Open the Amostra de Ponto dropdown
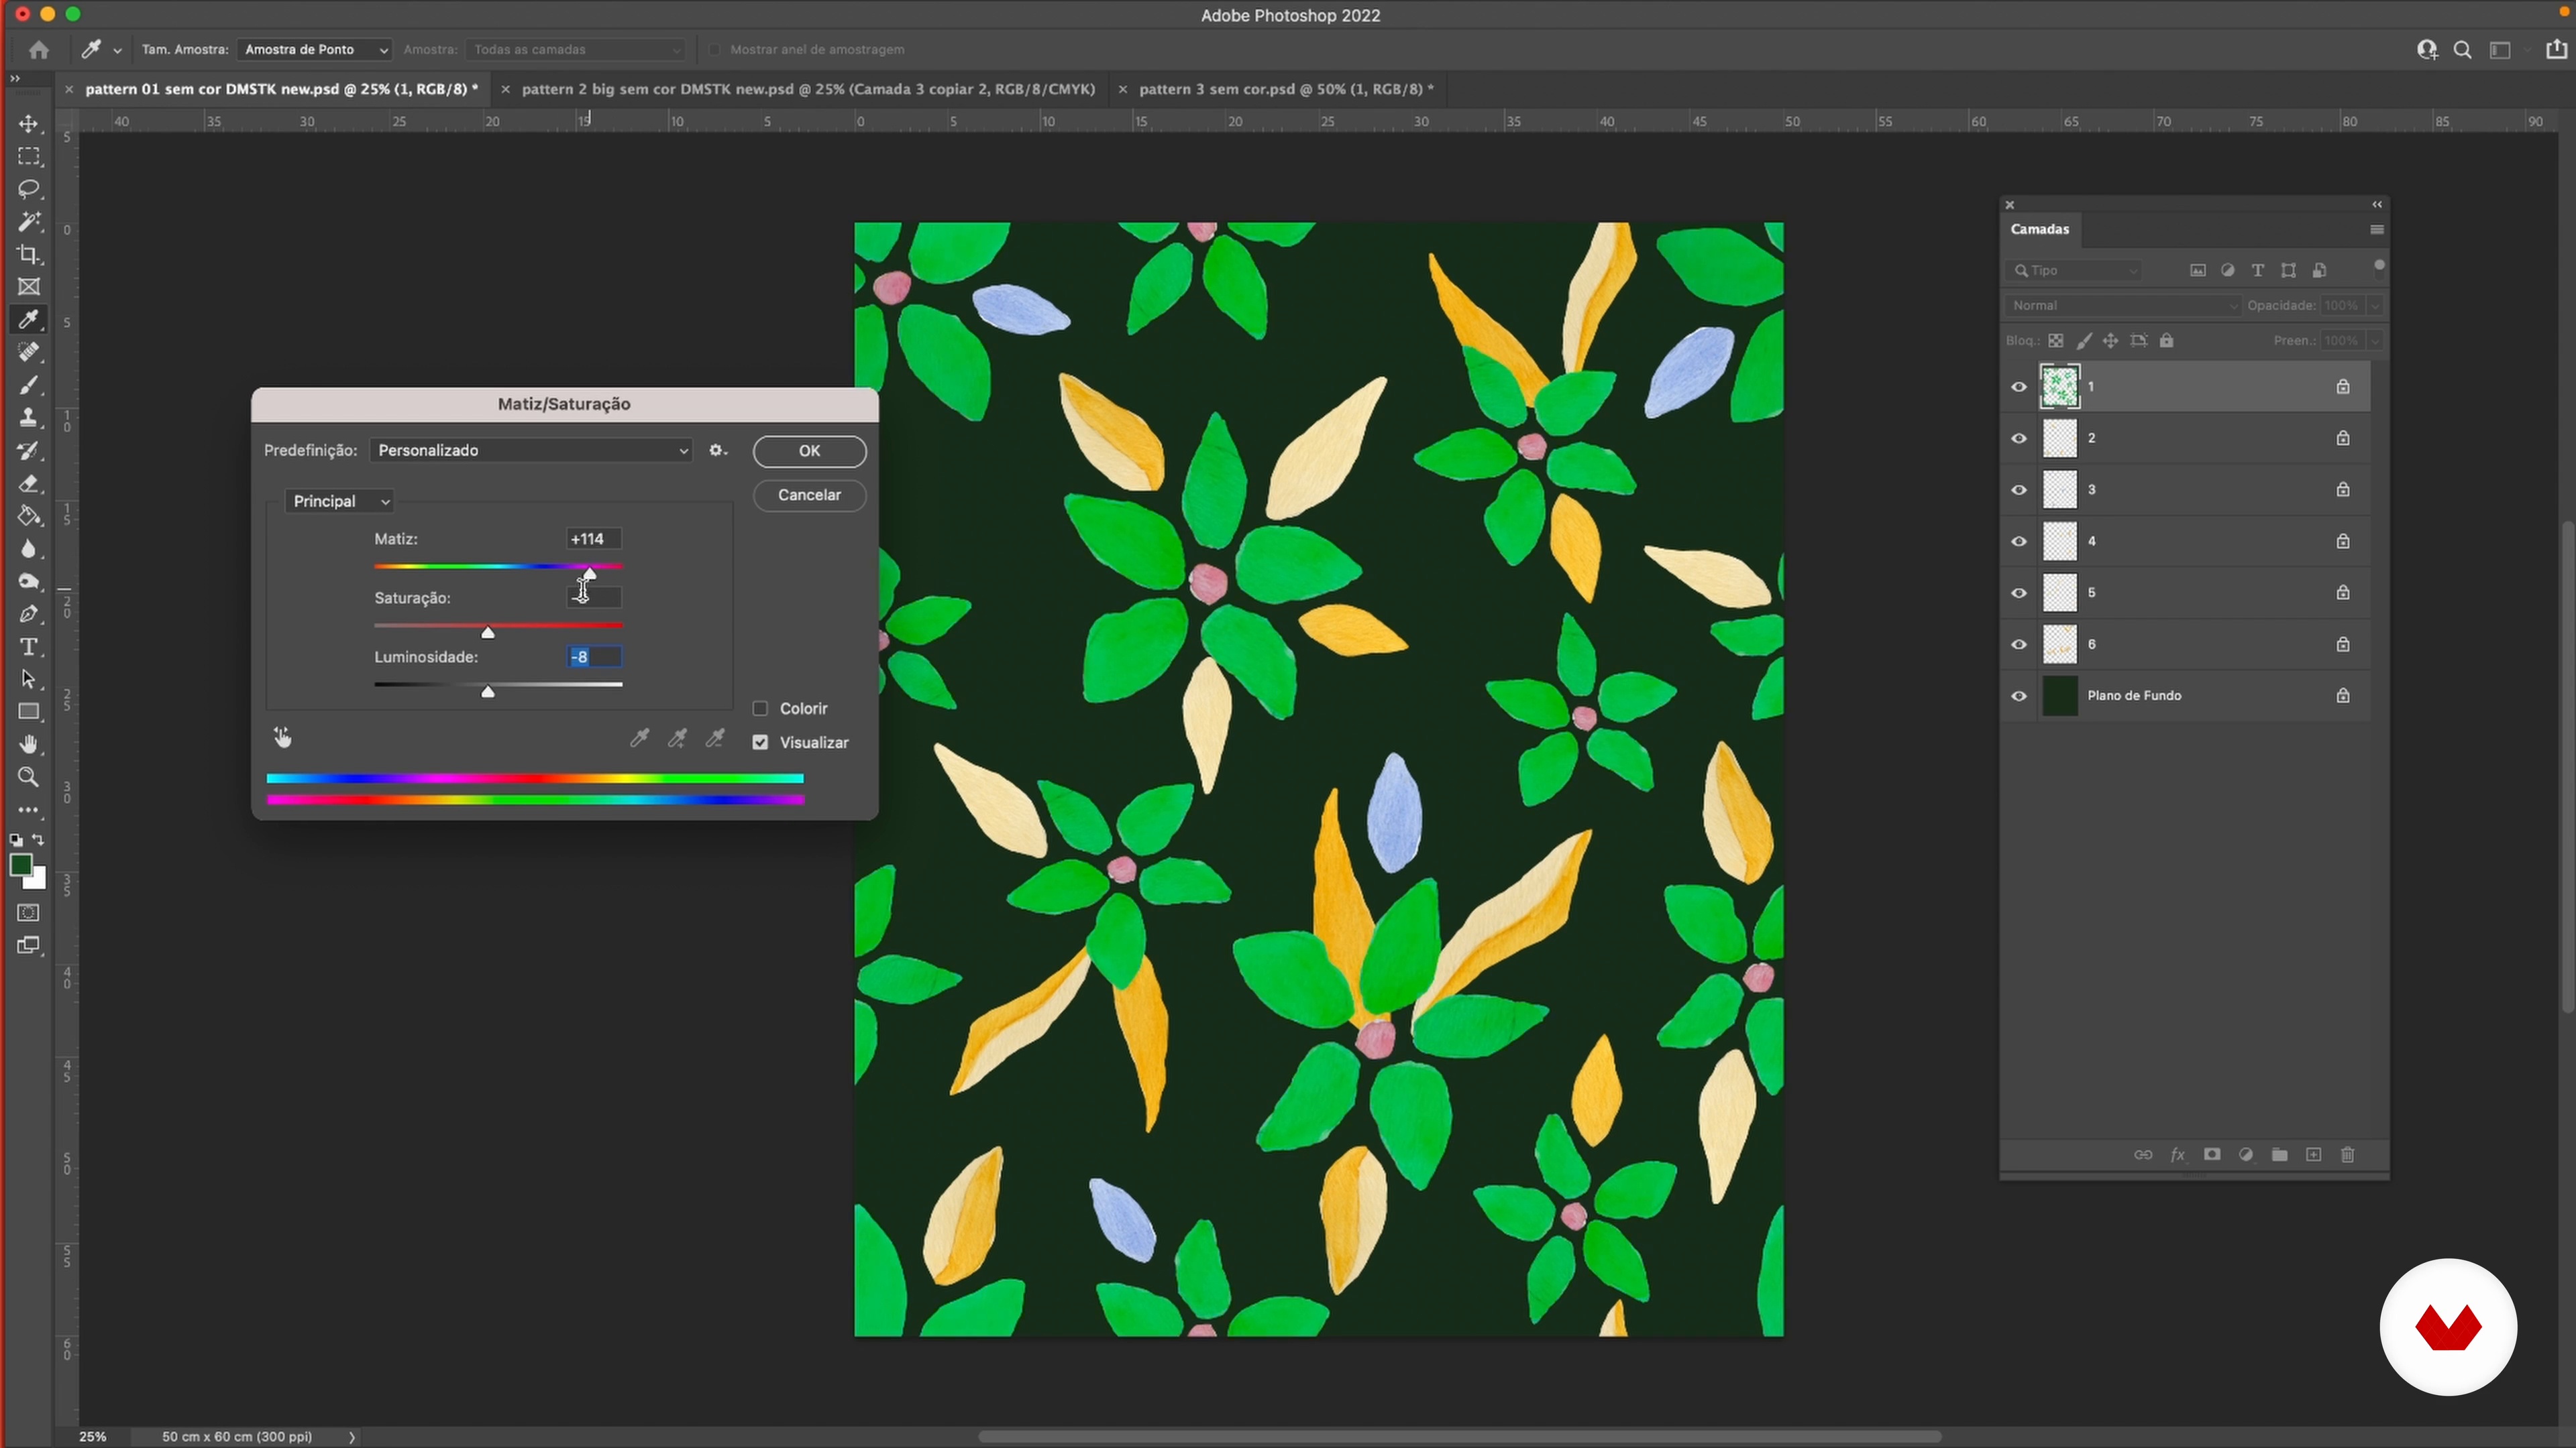2576x1448 pixels. [x=315, y=49]
